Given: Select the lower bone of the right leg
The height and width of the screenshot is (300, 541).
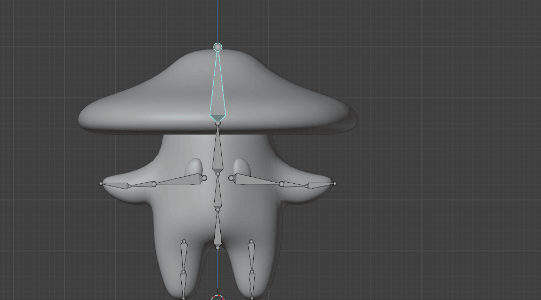Looking at the screenshot, I should 252,285.
